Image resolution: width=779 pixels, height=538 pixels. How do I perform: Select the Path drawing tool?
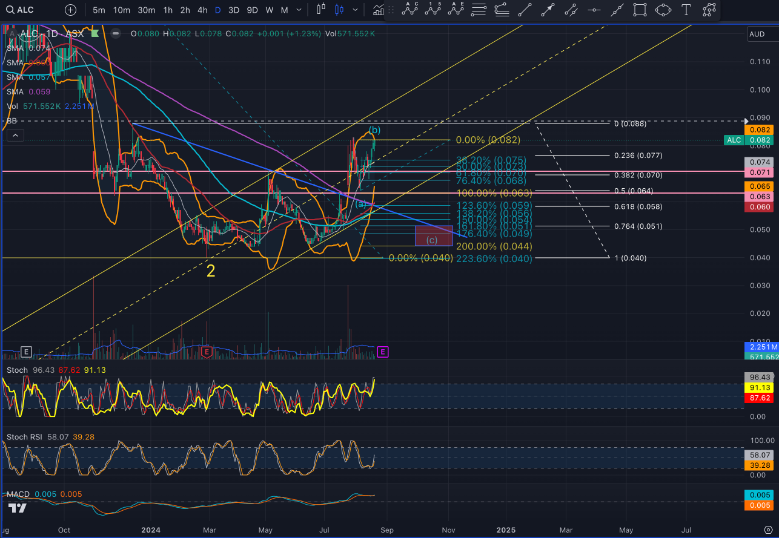709,10
